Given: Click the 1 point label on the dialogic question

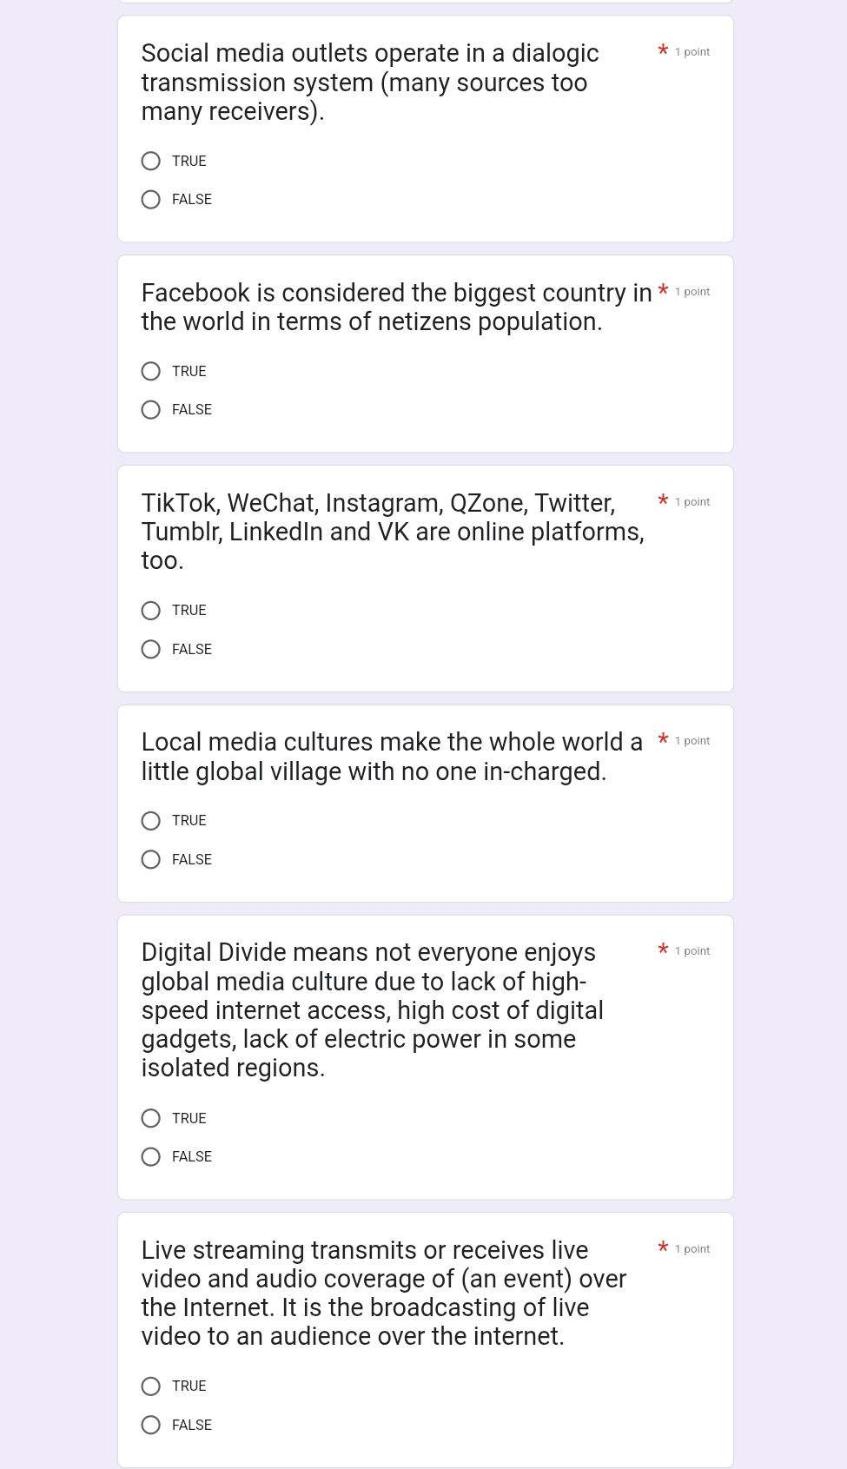Looking at the screenshot, I should (692, 52).
